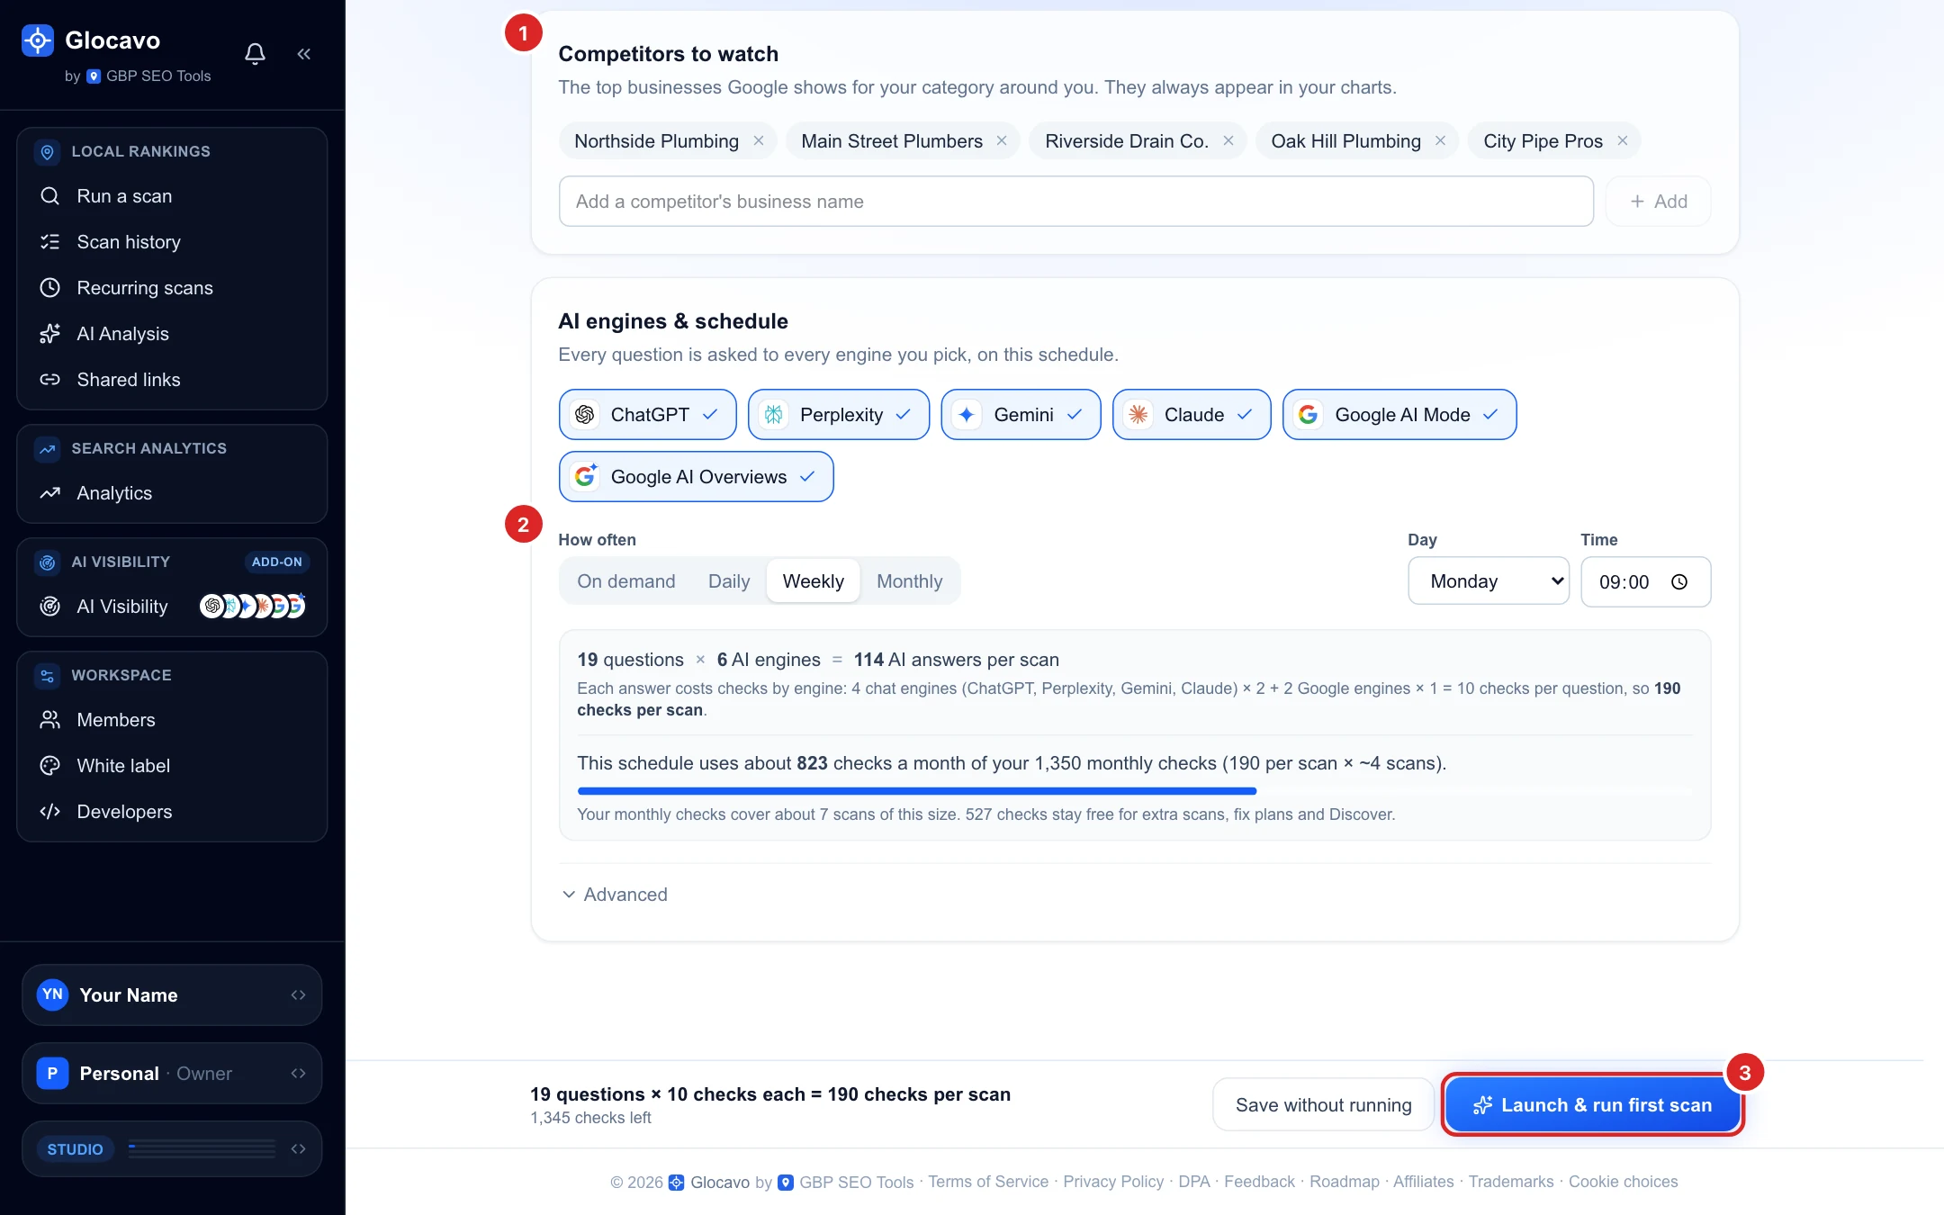The height and width of the screenshot is (1215, 1944).
Task: Select On demand frequency
Action: [626, 581]
